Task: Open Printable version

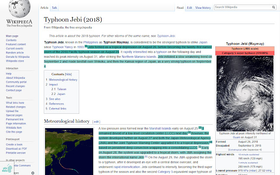Action: [16, 153]
